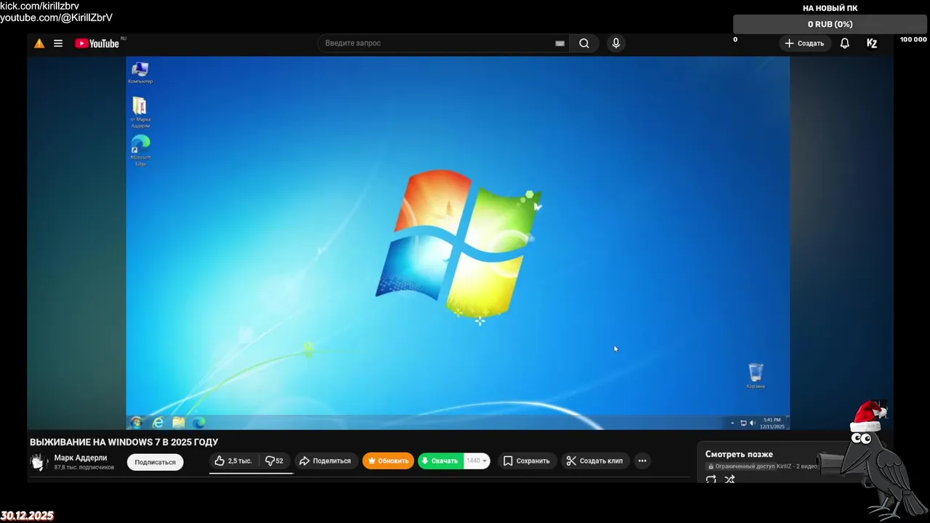Click the volume speaker tray icon in video
Image resolution: width=930 pixels, height=523 pixels.
click(x=752, y=423)
